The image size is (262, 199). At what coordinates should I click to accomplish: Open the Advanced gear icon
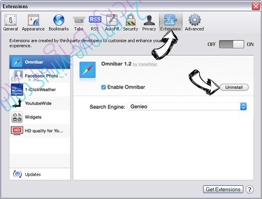195,20
